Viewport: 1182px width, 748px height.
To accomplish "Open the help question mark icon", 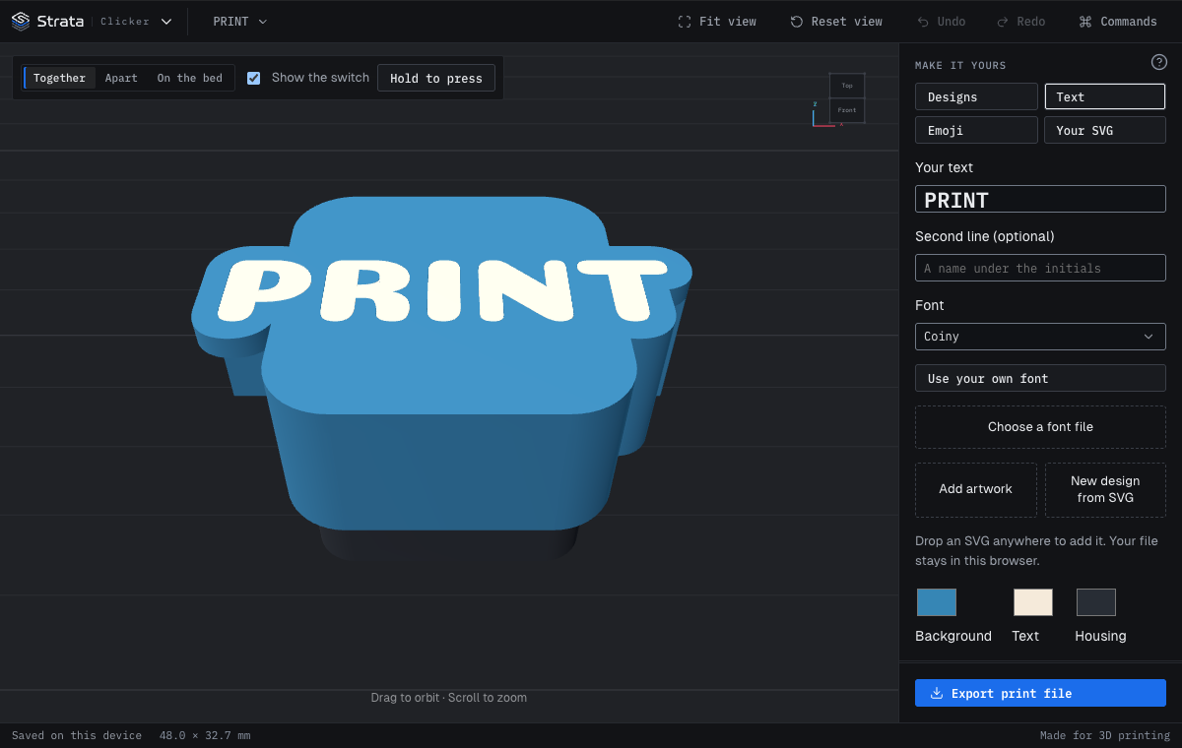I will 1159,62.
